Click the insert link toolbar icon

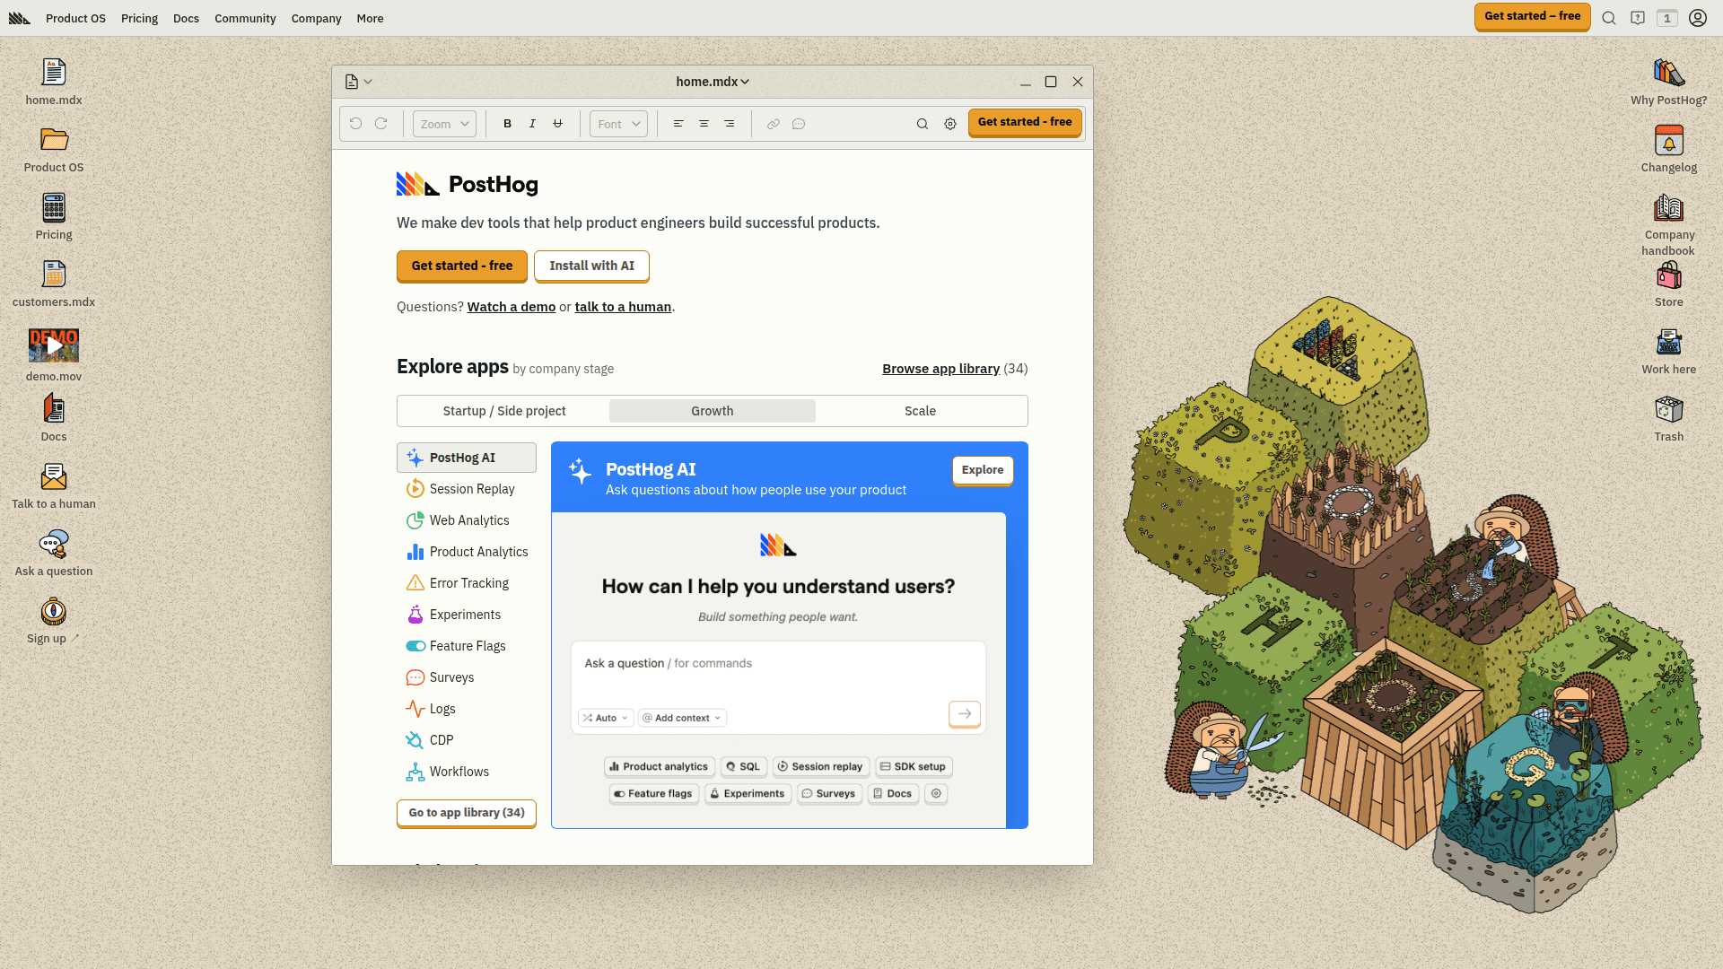point(773,124)
